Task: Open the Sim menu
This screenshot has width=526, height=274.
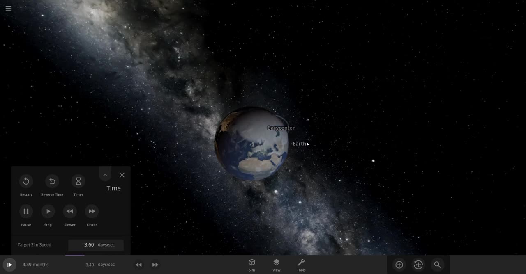Action: (x=252, y=265)
